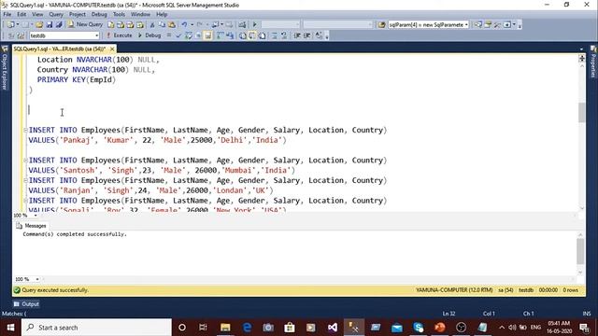Click the Execute button
This screenshot has width=598, height=336.
(119, 35)
